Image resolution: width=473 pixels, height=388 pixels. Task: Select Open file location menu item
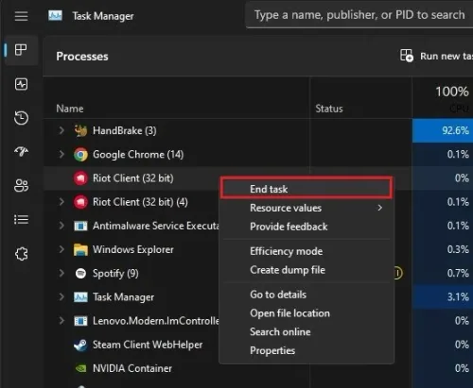tap(307, 313)
